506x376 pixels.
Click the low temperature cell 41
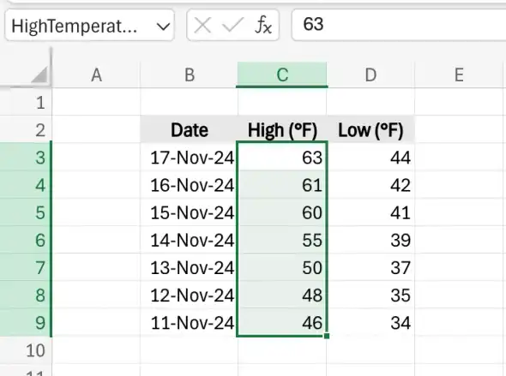[370, 212]
